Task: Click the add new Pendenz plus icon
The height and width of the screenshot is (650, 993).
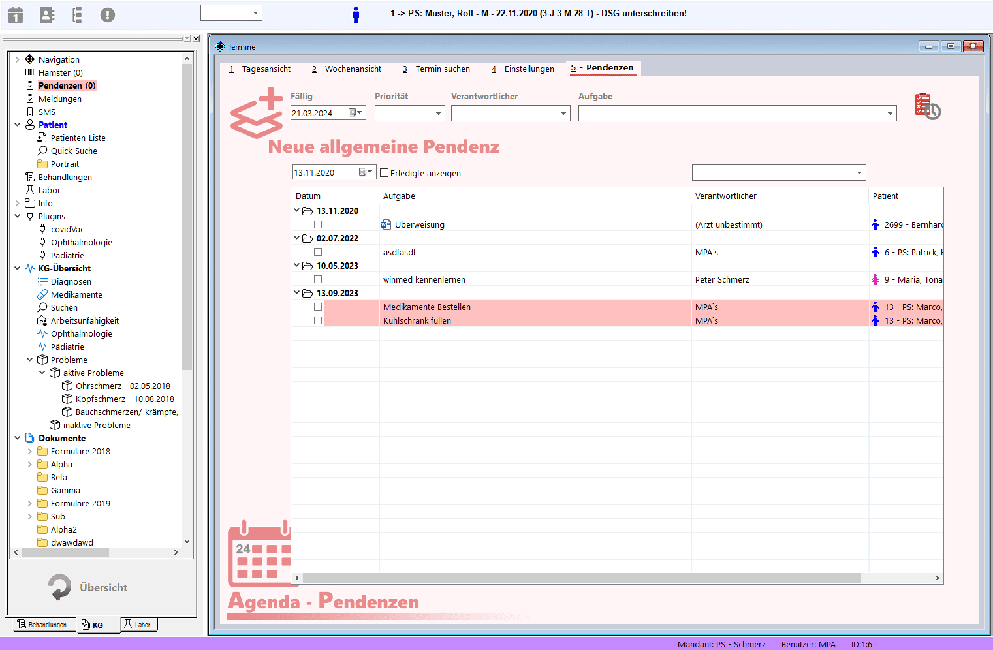Action: 257,114
